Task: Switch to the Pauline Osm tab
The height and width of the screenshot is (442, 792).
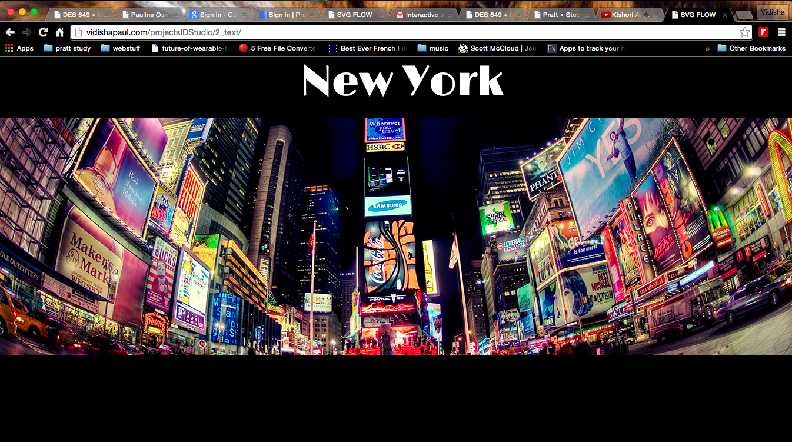Action: coord(148,15)
